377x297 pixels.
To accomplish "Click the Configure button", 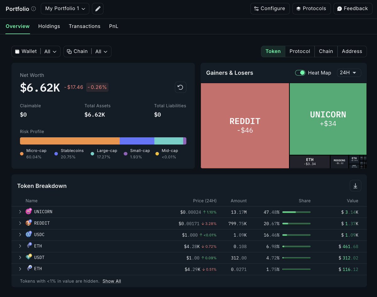I will pyautogui.click(x=270, y=9).
